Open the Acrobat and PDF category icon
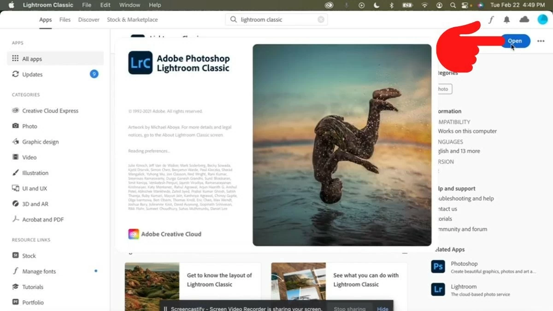The width and height of the screenshot is (553, 311). click(x=17, y=219)
